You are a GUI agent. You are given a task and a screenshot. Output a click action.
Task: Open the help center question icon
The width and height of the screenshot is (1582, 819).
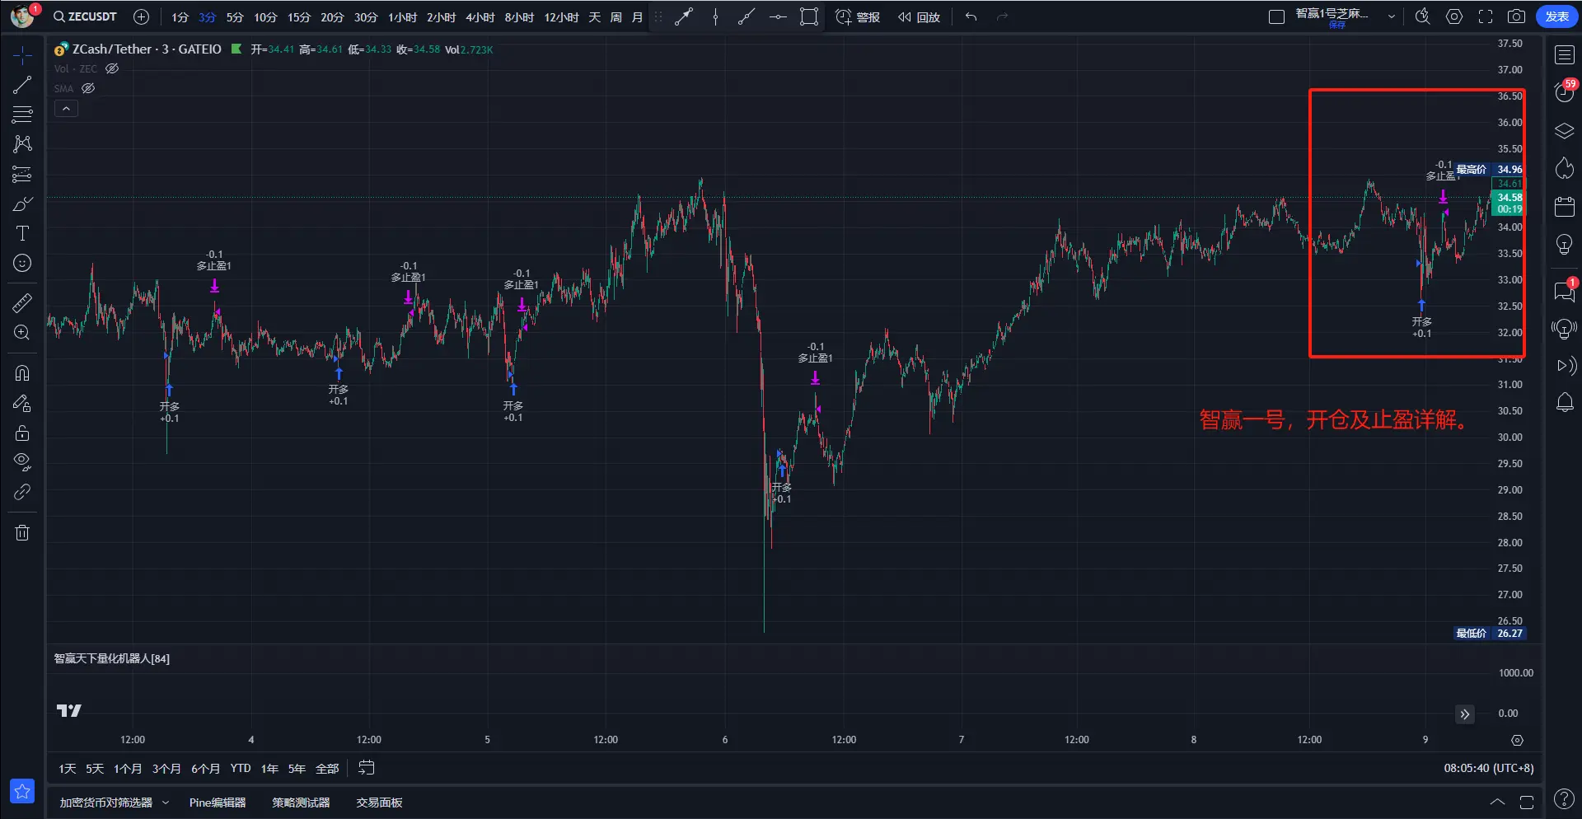pos(1563,798)
